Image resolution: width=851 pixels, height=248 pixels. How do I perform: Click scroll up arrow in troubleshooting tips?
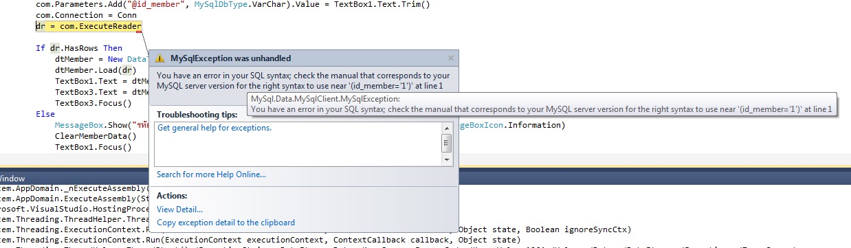447,128
